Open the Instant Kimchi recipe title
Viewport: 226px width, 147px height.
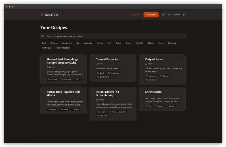(x=107, y=93)
